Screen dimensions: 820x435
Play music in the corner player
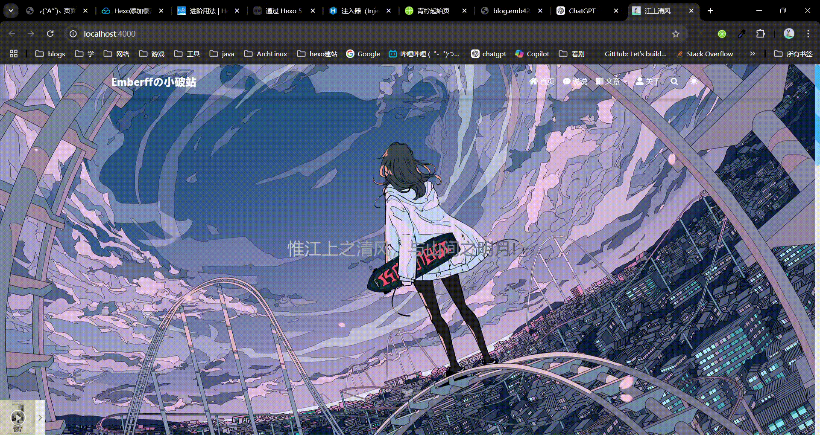(x=18, y=418)
